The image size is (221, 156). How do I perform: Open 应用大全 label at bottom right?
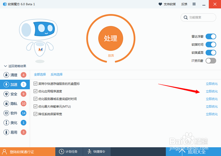point(197,152)
